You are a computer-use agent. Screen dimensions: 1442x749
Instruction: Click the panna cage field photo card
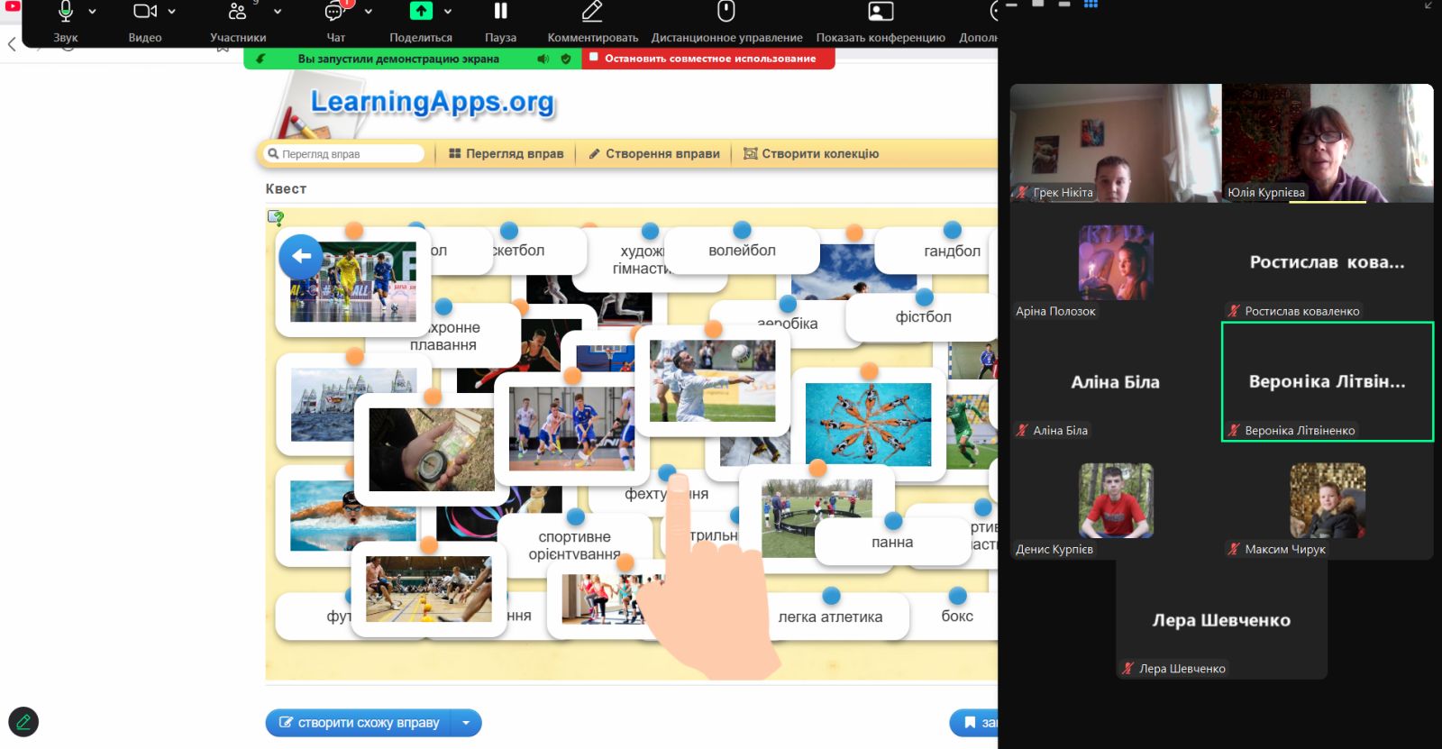(x=816, y=518)
